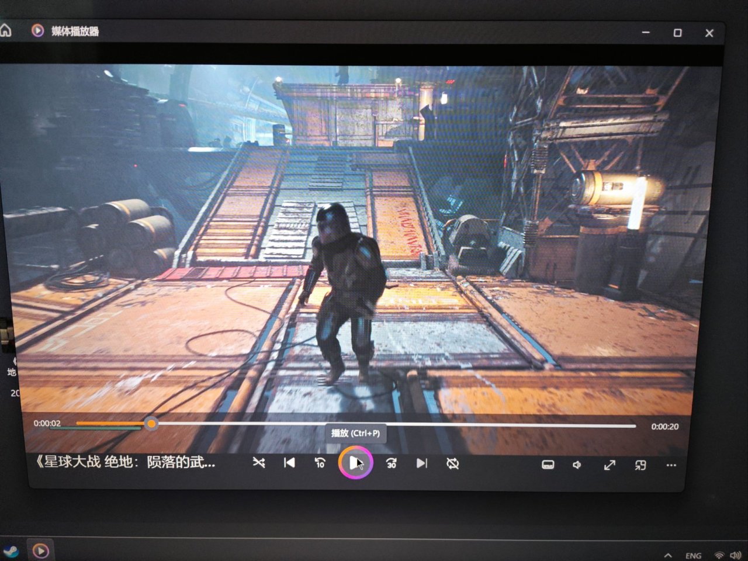The width and height of the screenshot is (748, 561).
Task: Click the system tray volume icon
Action: 736,555
